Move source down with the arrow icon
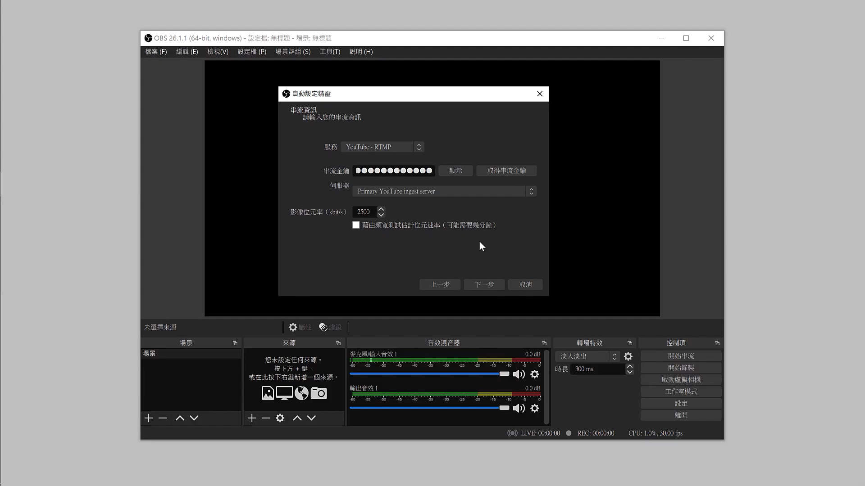The width and height of the screenshot is (865, 486). (x=311, y=418)
